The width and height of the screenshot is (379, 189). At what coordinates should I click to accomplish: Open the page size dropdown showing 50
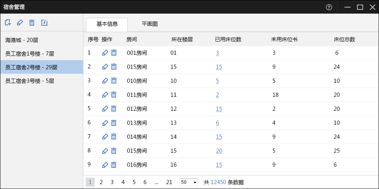[188, 182]
